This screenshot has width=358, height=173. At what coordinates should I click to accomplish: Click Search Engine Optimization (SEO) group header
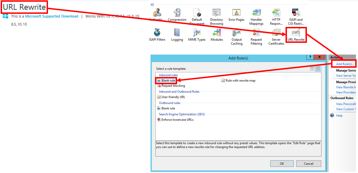click(x=182, y=114)
